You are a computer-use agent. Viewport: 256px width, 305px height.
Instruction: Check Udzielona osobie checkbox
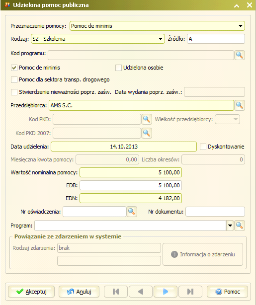tap(118, 68)
